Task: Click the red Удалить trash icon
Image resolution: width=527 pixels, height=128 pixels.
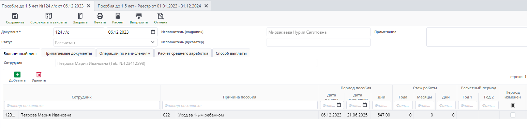Action: [x=39, y=74]
